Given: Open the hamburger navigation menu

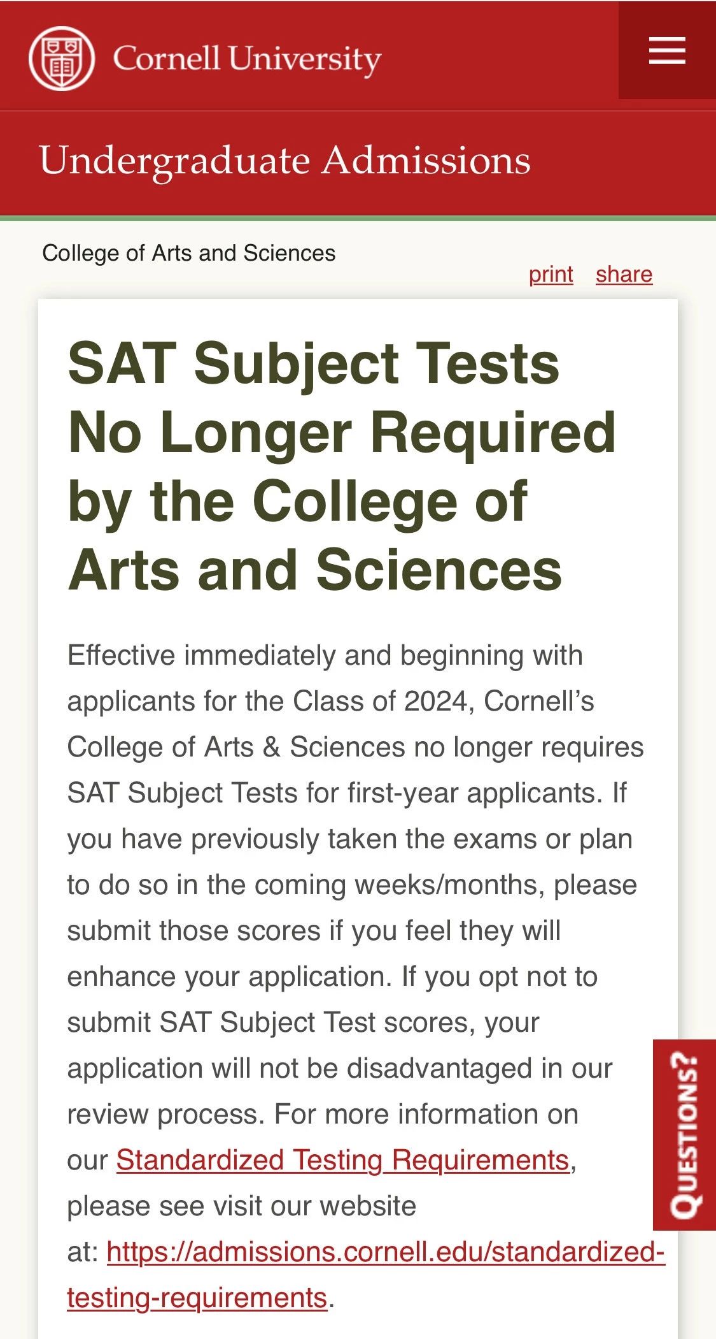Looking at the screenshot, I should pos(667,50).
